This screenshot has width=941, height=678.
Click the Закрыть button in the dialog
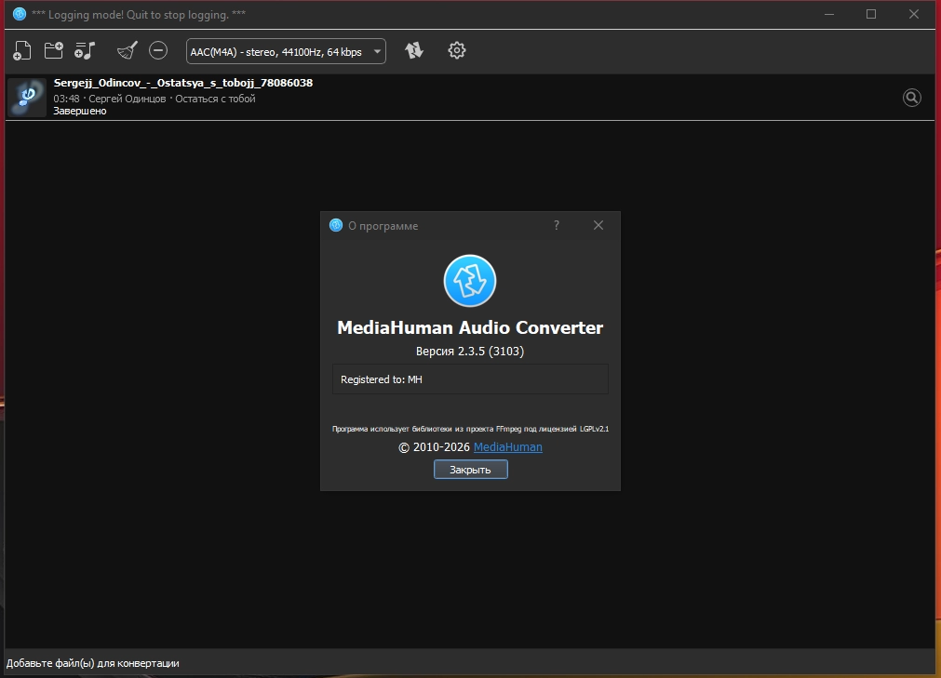click(470, 470)
